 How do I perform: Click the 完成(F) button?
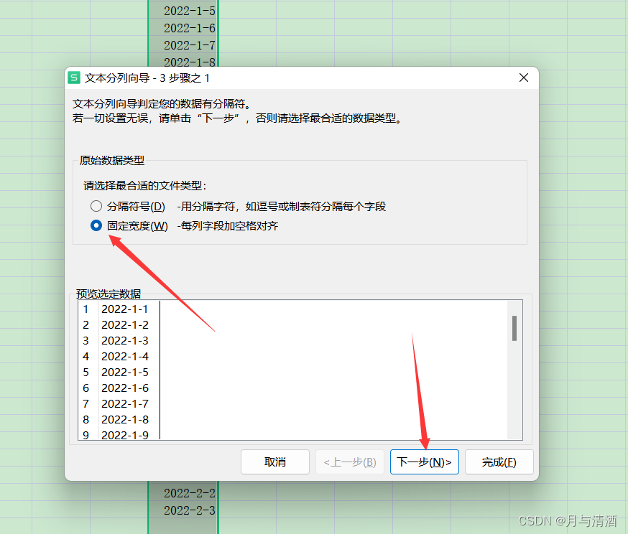pos(499,462)
